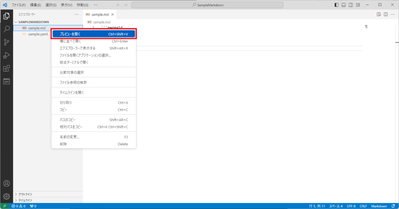The width and height of the screenshot is (399, 209).
Task: Split the editor to the right
Action: [386, 14]
